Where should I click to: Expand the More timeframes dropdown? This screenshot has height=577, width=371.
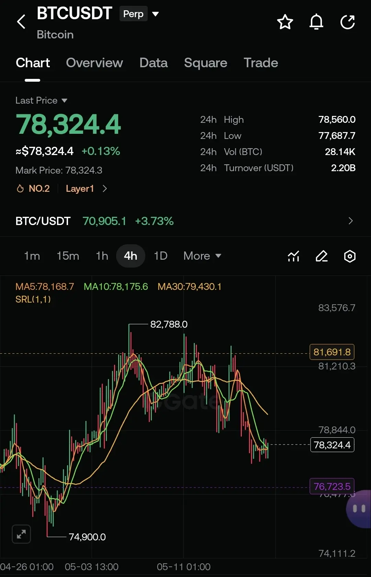[202, 256]
